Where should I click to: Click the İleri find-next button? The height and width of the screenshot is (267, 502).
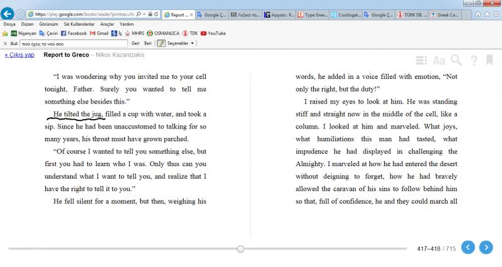pyautogui.click(x=147, y=43)
